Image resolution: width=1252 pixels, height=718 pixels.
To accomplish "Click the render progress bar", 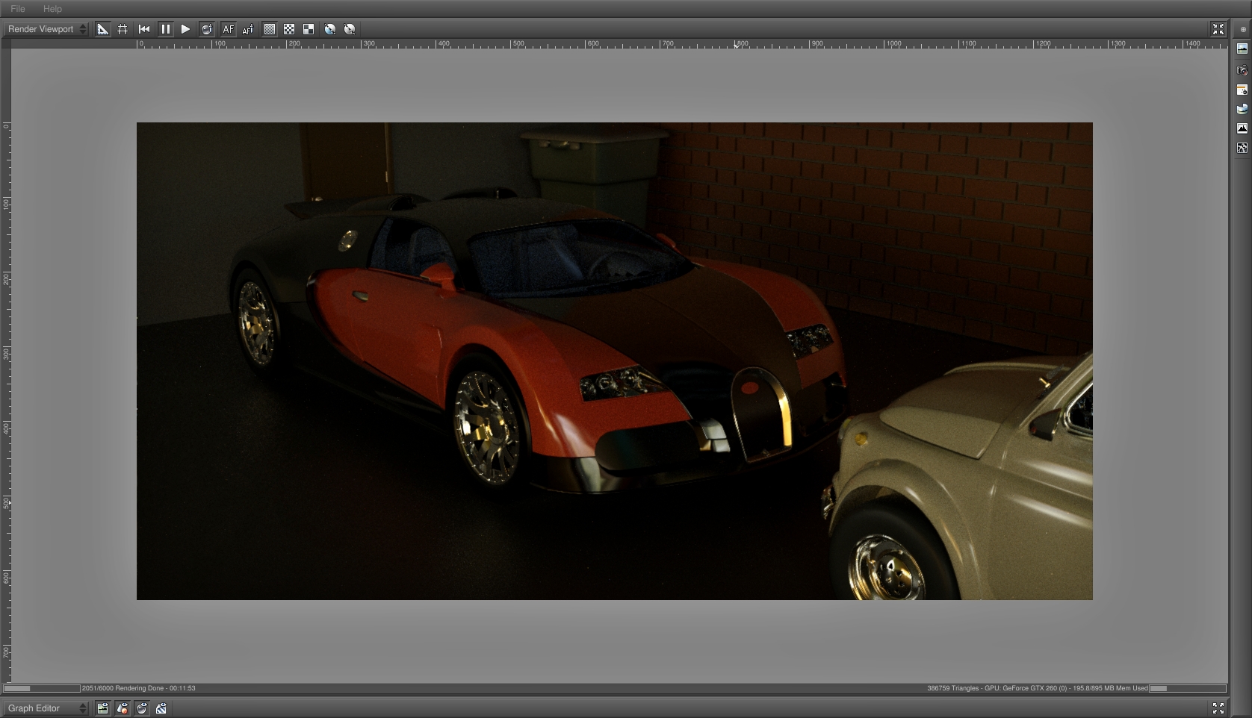I will click(x=42, y=688).
